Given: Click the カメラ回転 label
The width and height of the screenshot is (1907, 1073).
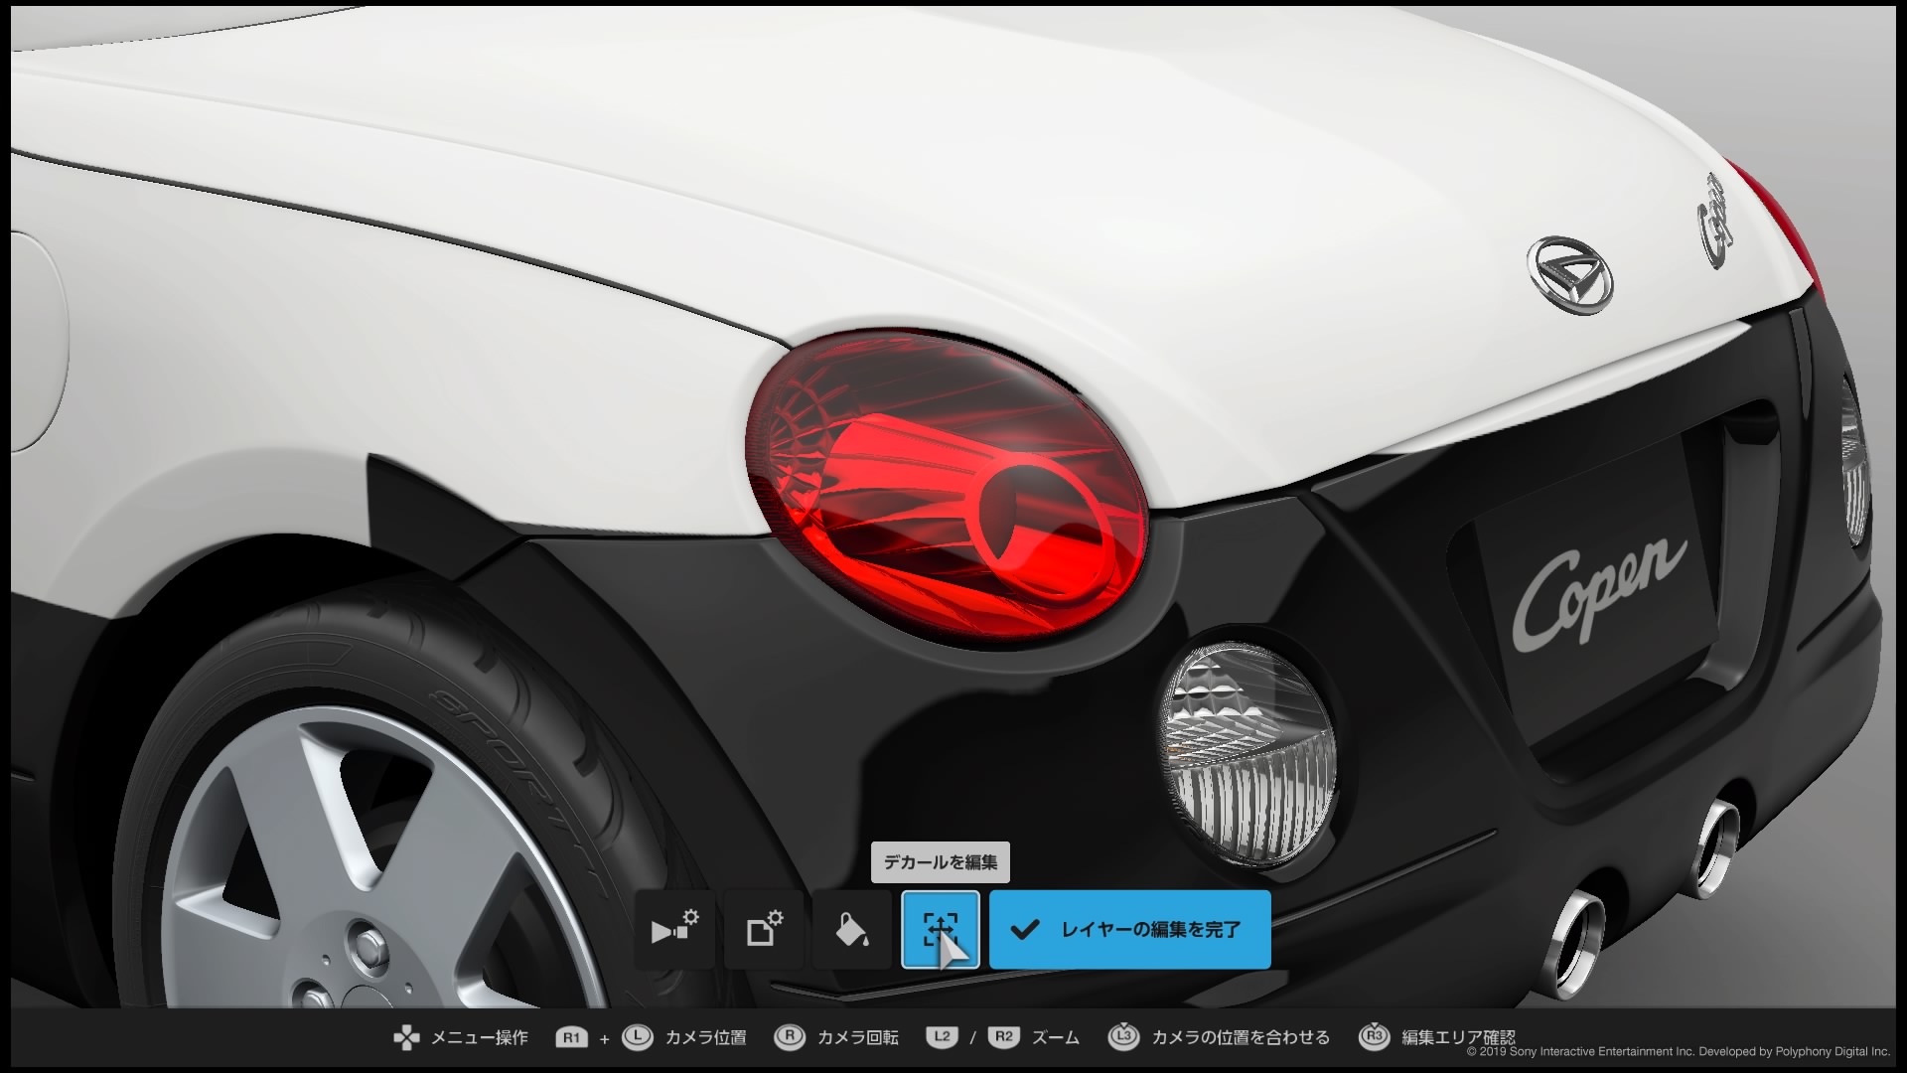Looking at the screenshot, I should 857,1037.
